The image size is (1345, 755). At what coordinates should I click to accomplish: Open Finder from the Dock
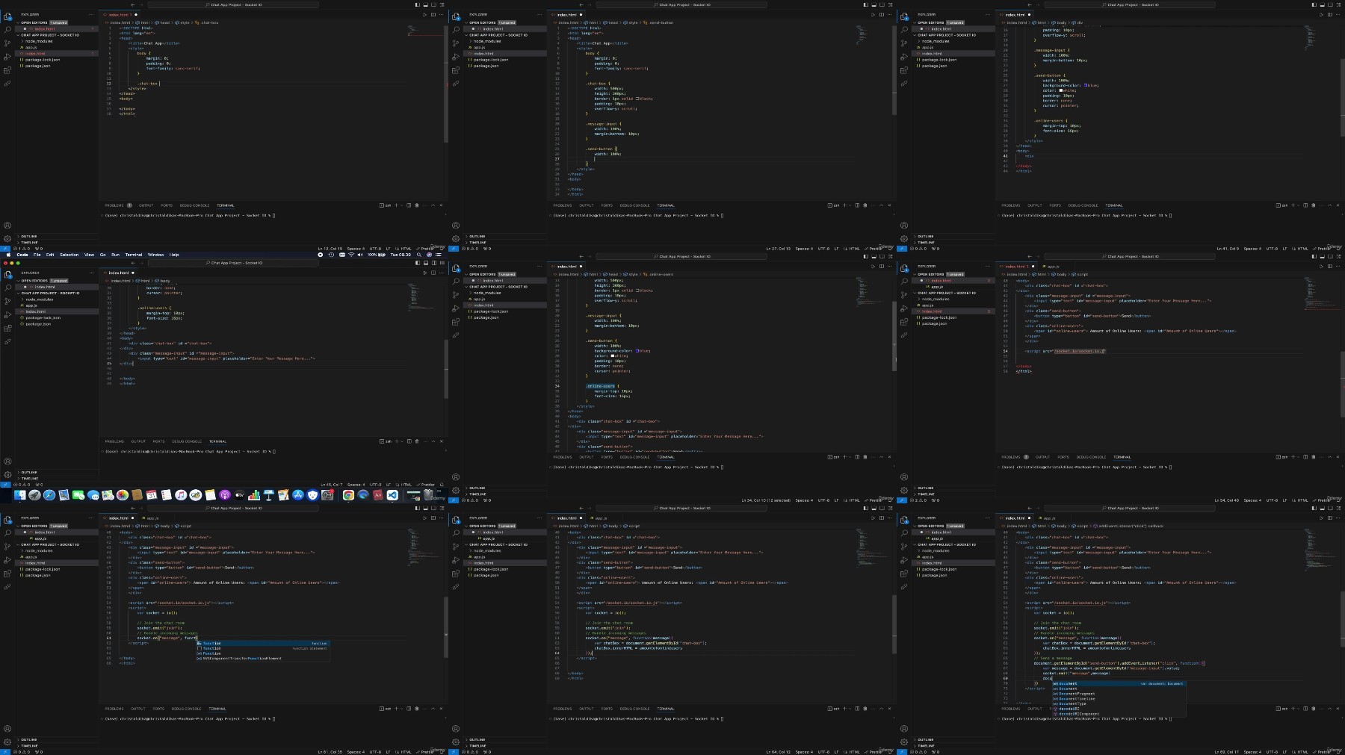point(20,495)
